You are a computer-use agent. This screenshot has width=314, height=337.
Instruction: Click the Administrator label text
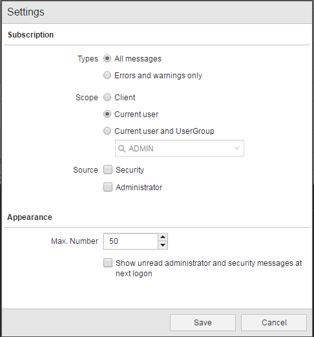[x=139, y=188]
